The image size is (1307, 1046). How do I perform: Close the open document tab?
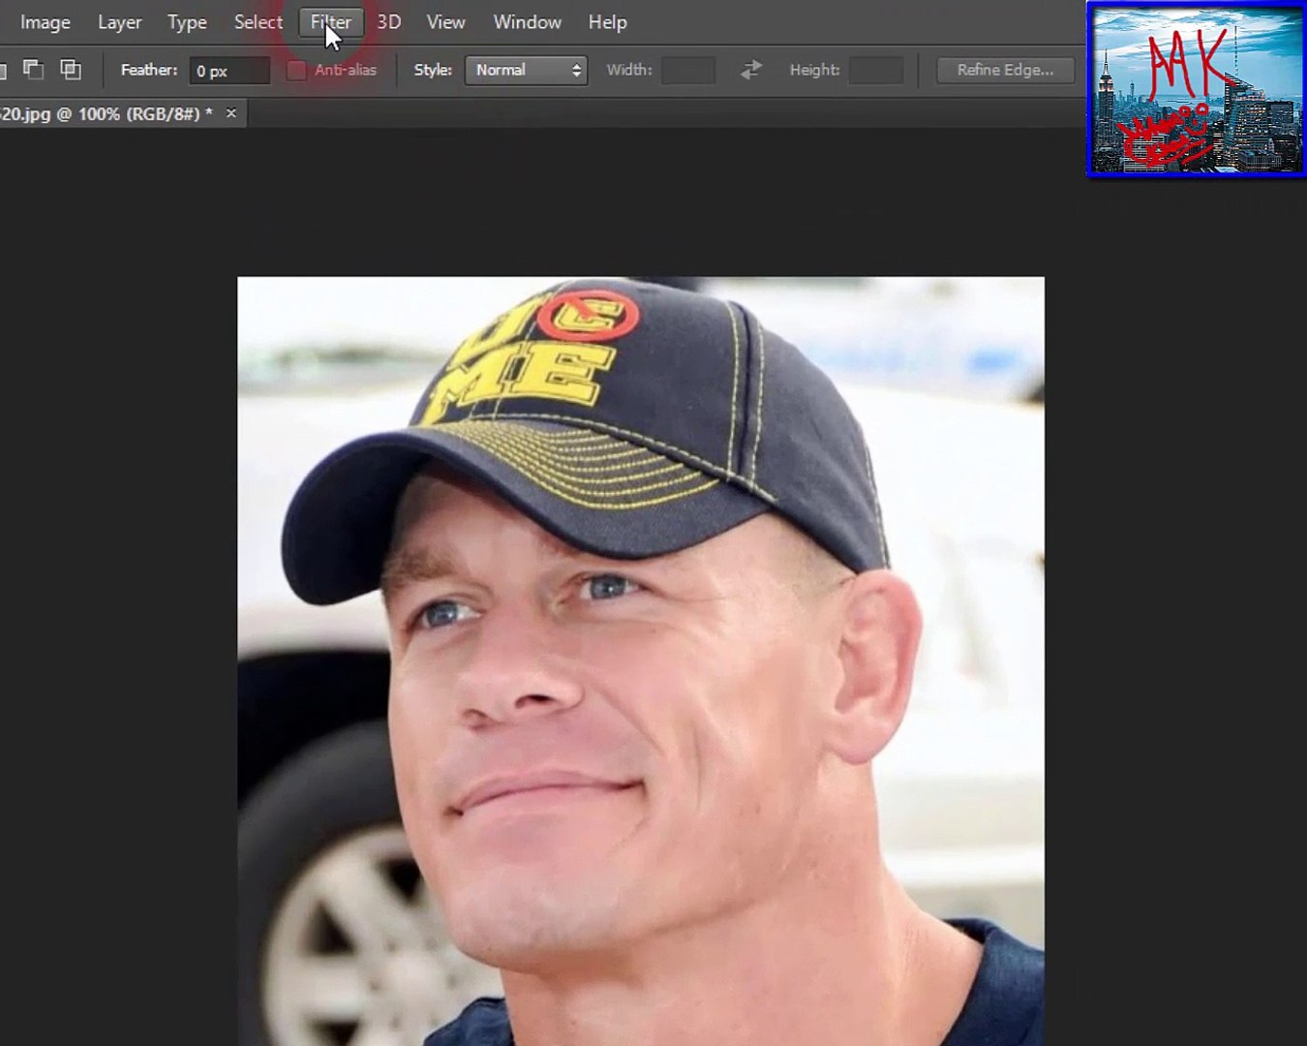pyautogui.click(x=231, y=113)
